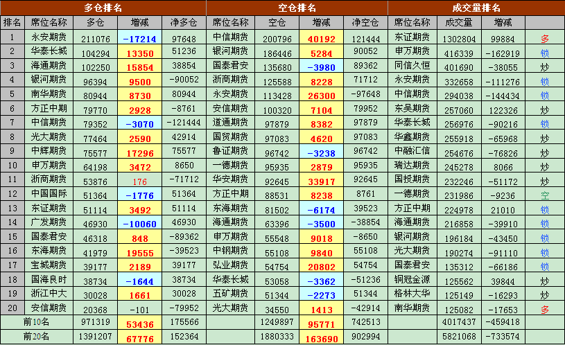Select 方正中期 in rank 6 long list
This screenshot has height=345, width=565.
pyautogui.click(x=49, y=108)
